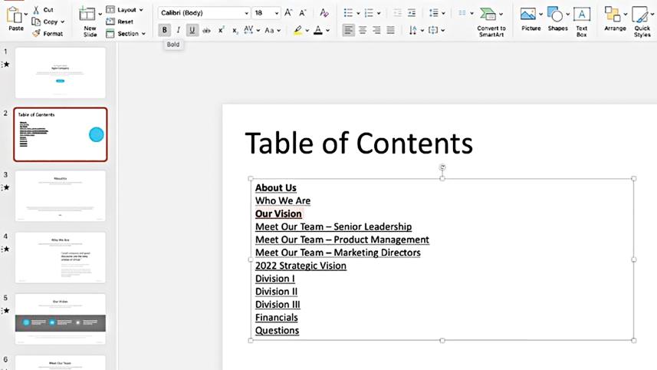Apply superscript formatting

pos(221,30)
